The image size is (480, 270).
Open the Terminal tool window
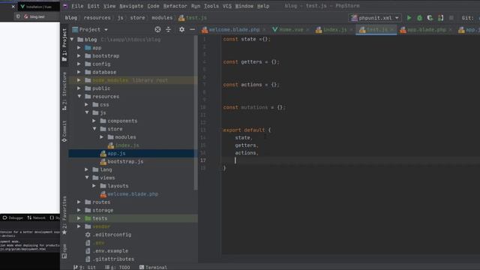[x=153, y=267]
